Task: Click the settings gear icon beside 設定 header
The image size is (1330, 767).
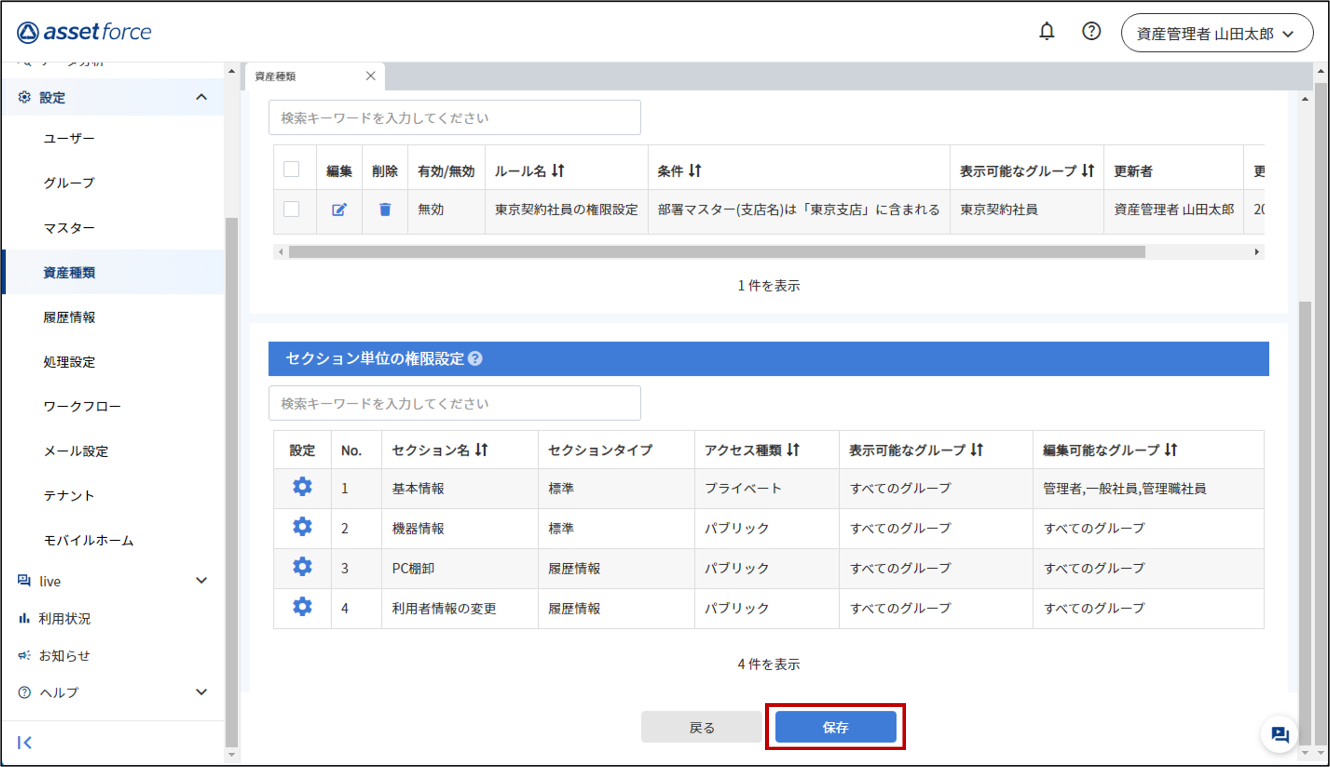Action: click(x=24, y=97)
